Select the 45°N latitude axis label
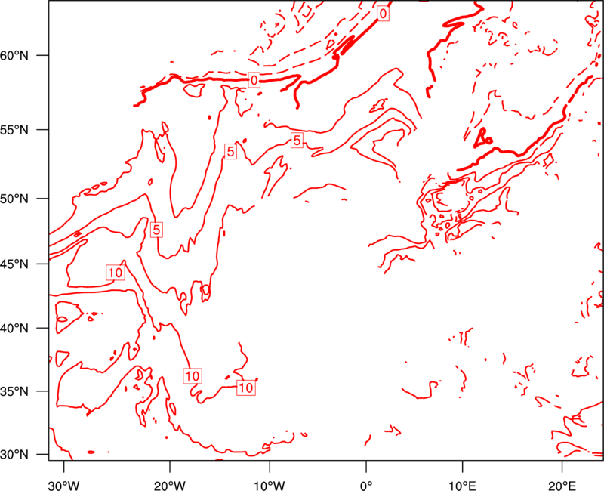This screenshot has height=491, width=604. (14, 264)
